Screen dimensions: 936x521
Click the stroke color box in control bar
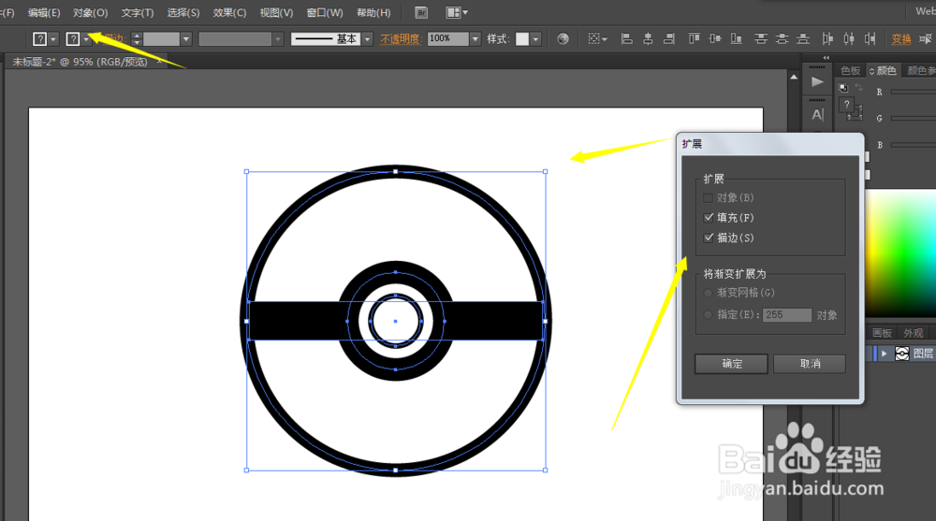73,39
